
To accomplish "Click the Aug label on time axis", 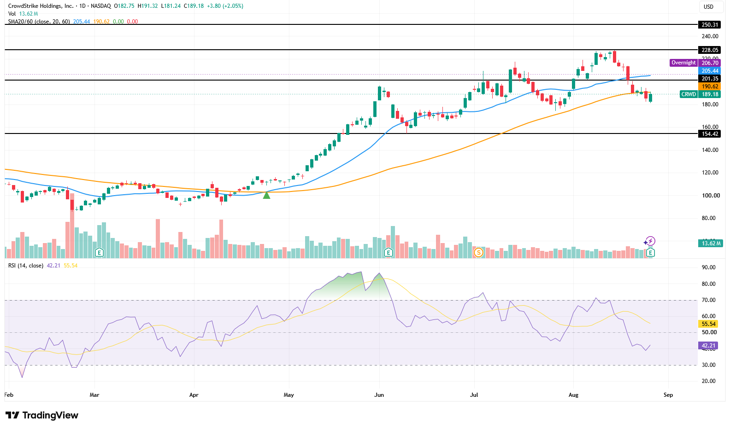I will [574, 395].
